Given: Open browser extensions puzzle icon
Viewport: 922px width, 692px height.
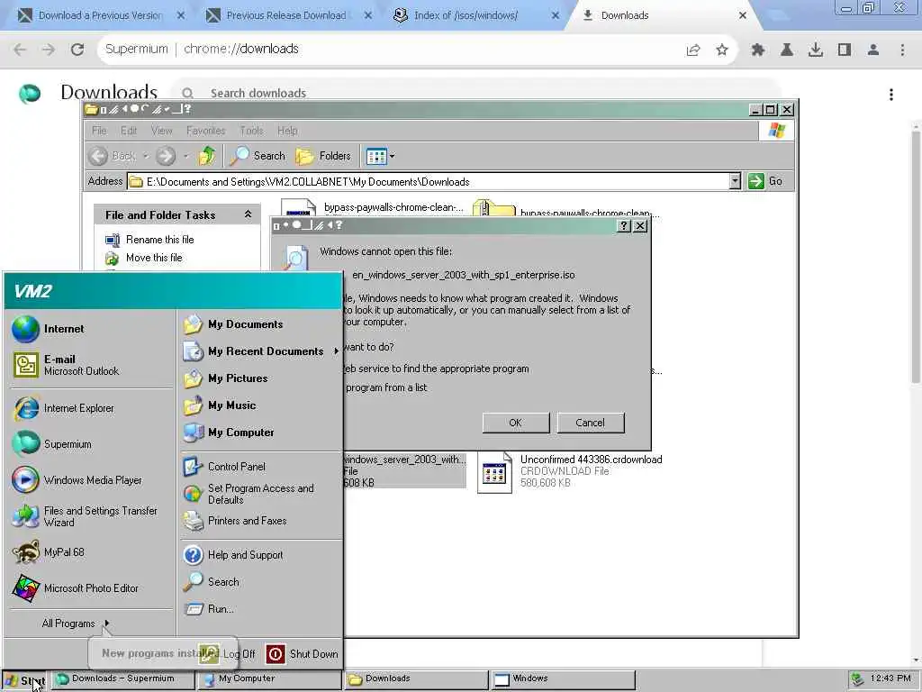Looking at the screenshot, I should (x=758, y=50).
